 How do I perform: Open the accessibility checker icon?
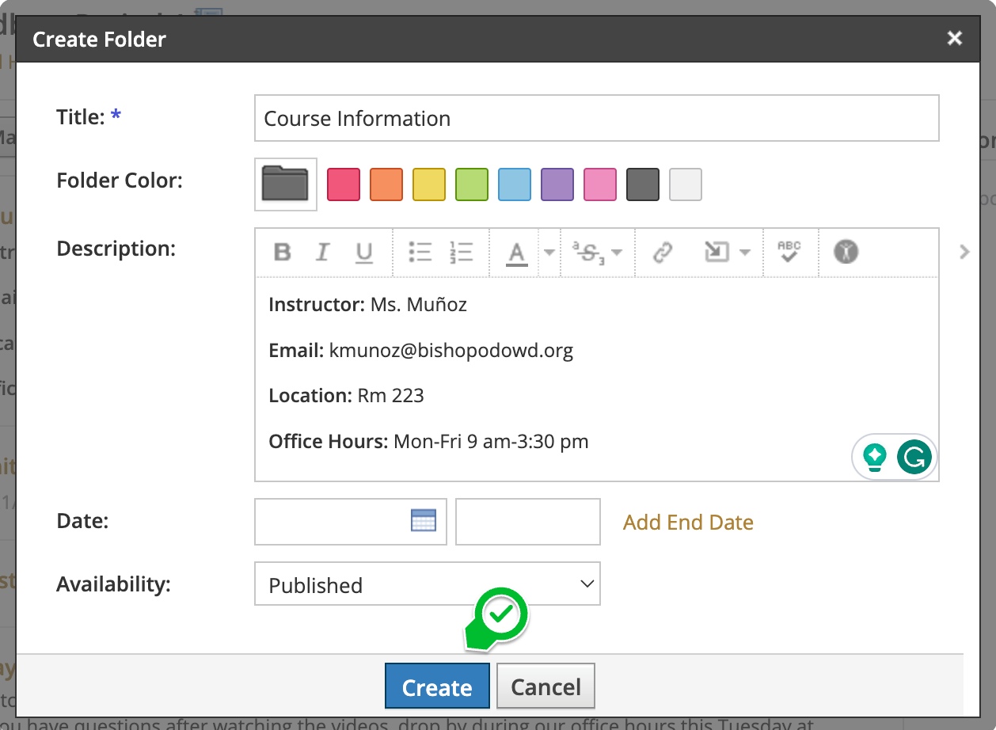pyautogui.click(x=846, y=253)
